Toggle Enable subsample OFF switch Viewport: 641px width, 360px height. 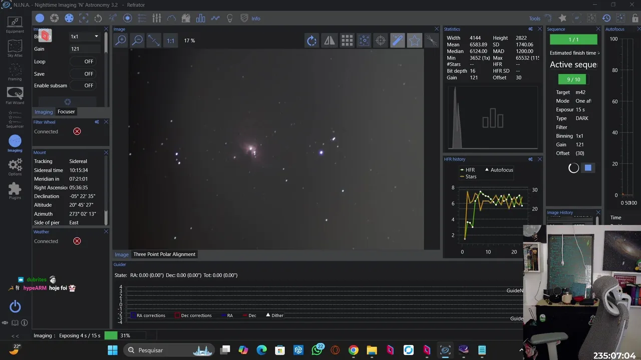(x=83, y=85)
